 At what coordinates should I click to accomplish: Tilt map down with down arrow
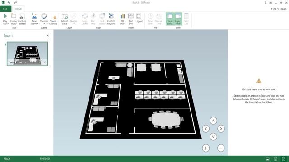pyautogui.click(x=213, y=137)
